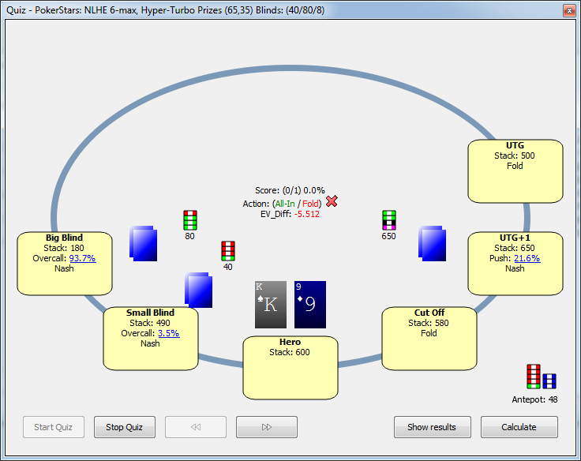Click the Small Blind's face-down cards

coord(199,290)
